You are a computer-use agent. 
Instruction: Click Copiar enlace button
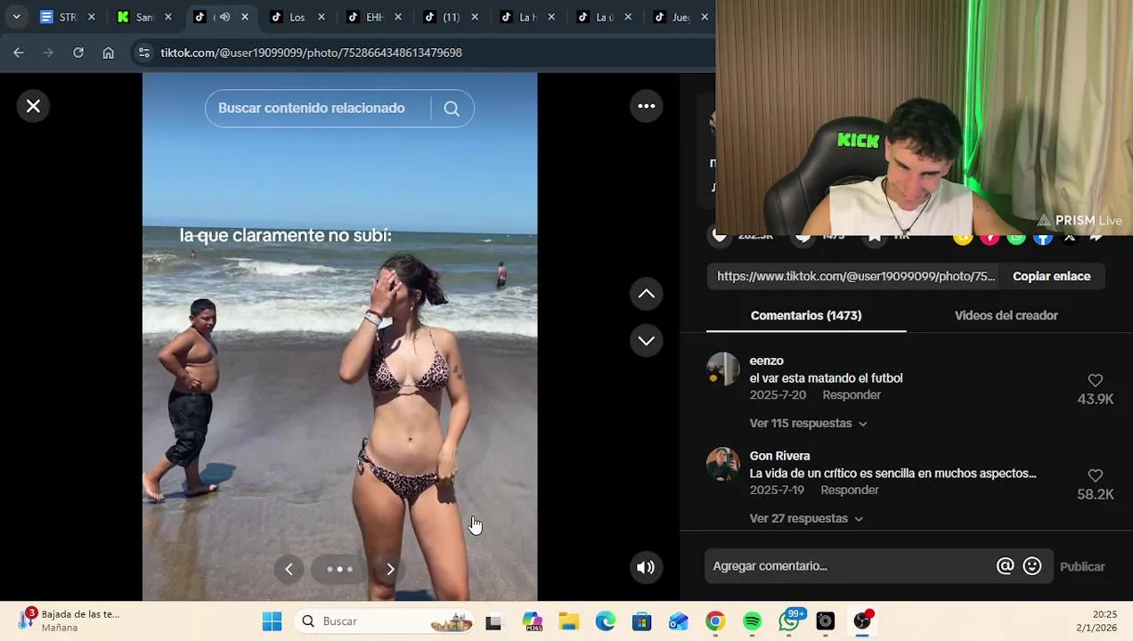(x=1051, y=276)
